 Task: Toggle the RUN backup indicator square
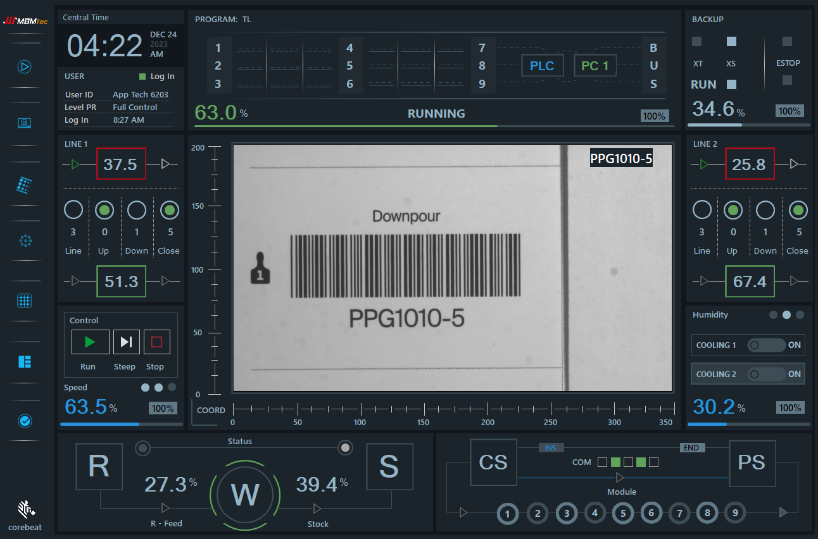[731, 84]
